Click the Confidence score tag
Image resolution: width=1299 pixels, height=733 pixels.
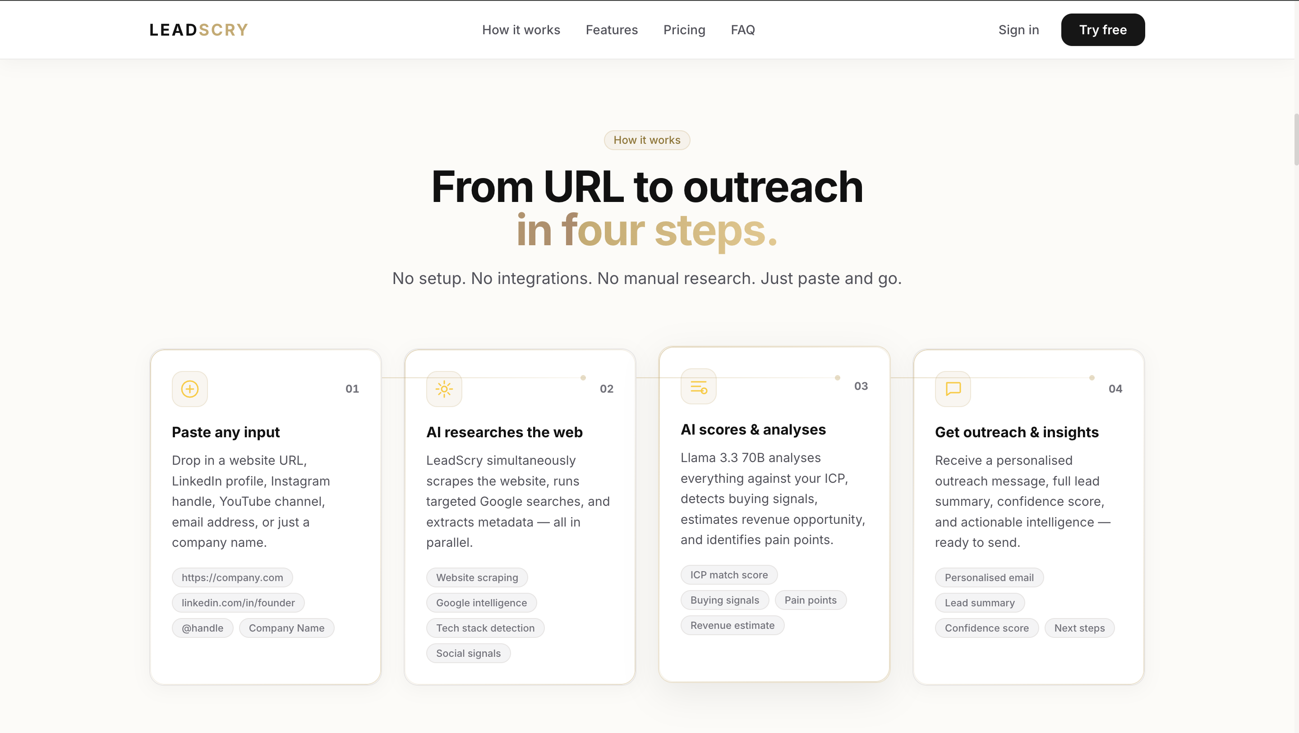[x=987, y=628]
